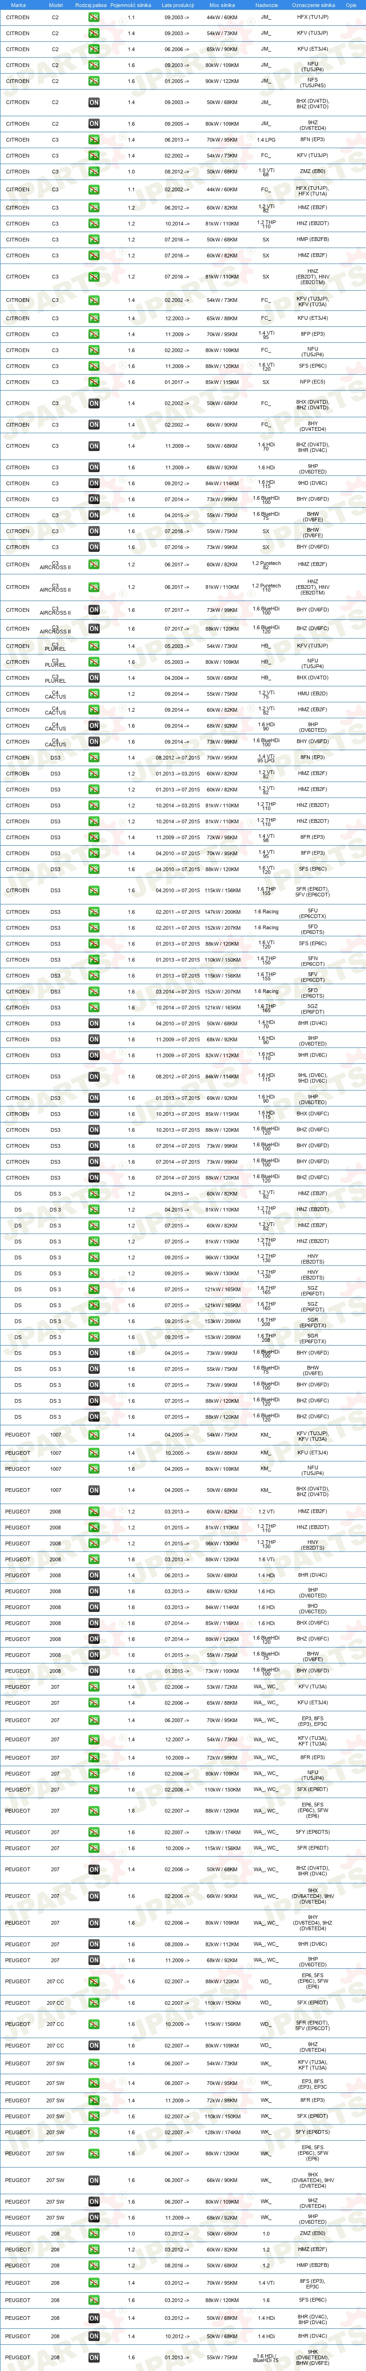Click power value 90kW / 122KM cell
Viewport: 366px width, 2371px height.
[x=222, y=81]
